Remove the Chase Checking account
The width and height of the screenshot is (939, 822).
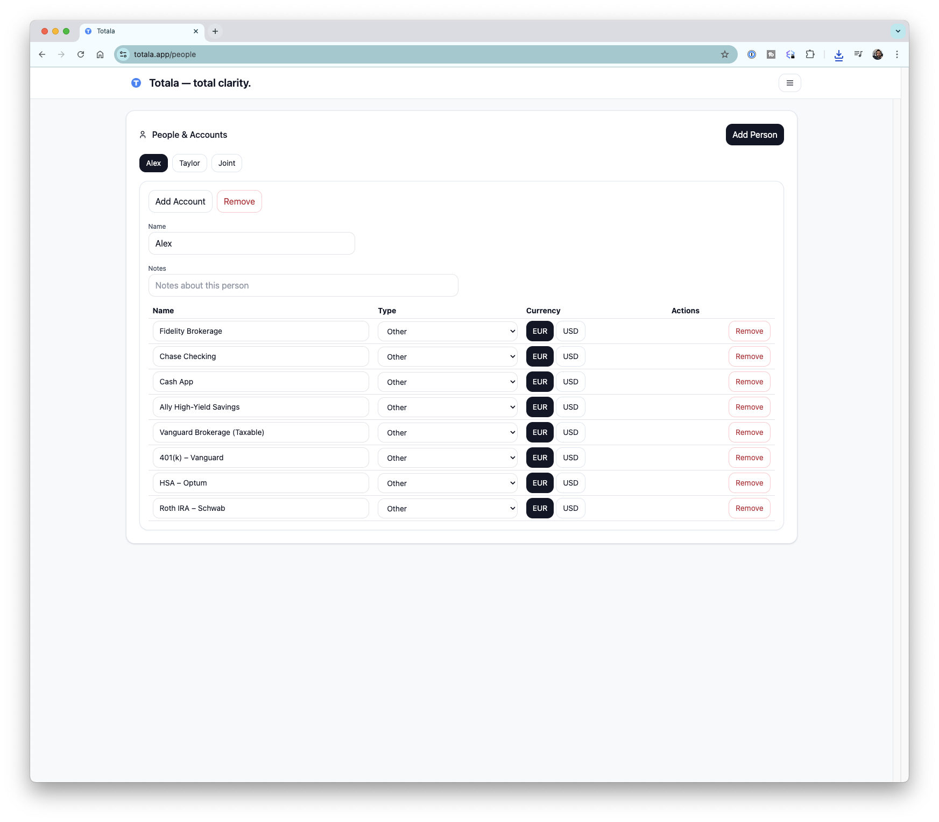(749, 356)
